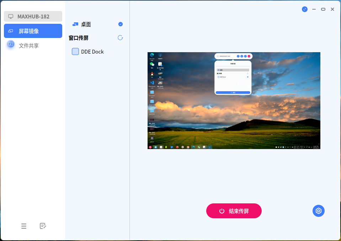341x241 pixels.
Task: Click the 窗口传屏 section header
Action: coord(79,38)
